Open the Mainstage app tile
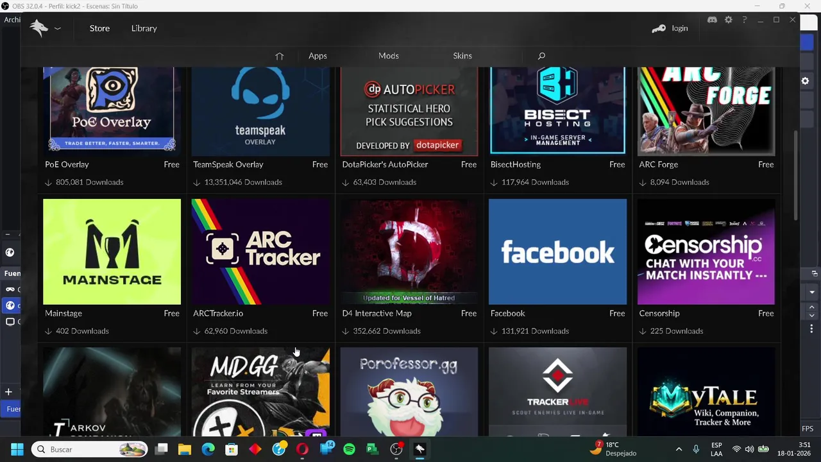 pyautogui.click(x=112, y=252)
